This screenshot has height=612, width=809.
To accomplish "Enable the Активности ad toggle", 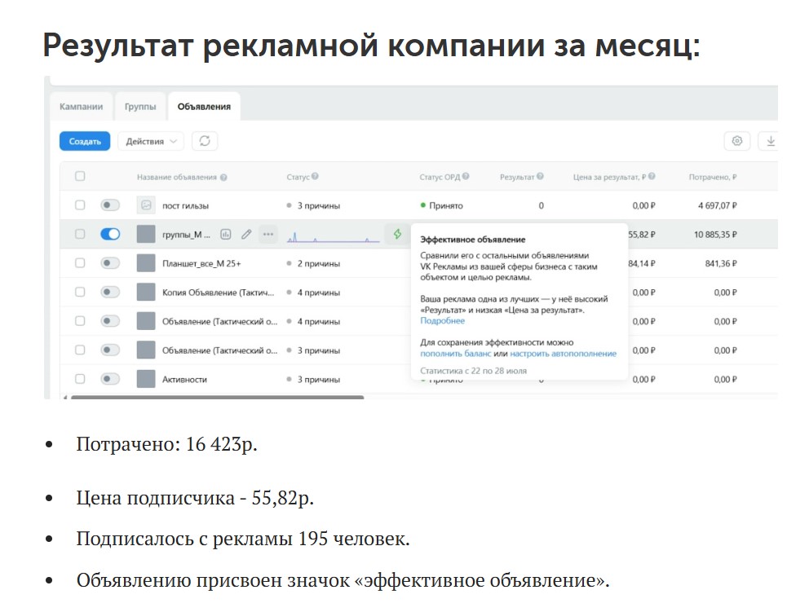I will point(110,379).
